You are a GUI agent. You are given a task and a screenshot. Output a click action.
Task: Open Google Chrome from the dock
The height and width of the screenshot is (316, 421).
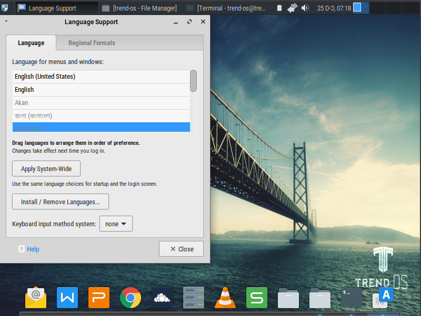(x=131, y=298)
